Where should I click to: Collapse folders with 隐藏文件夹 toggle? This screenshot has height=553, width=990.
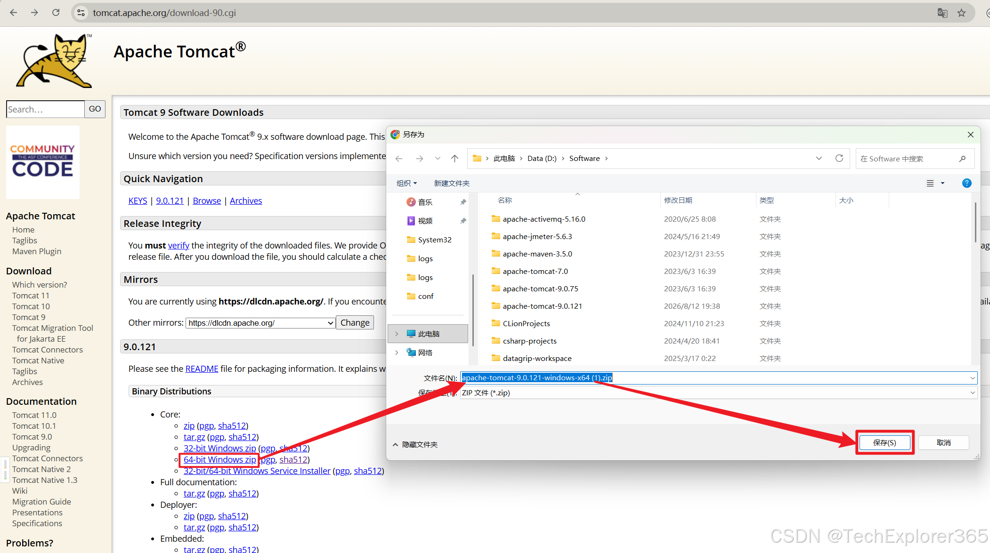pyautogui.click(x=415, y=445)
